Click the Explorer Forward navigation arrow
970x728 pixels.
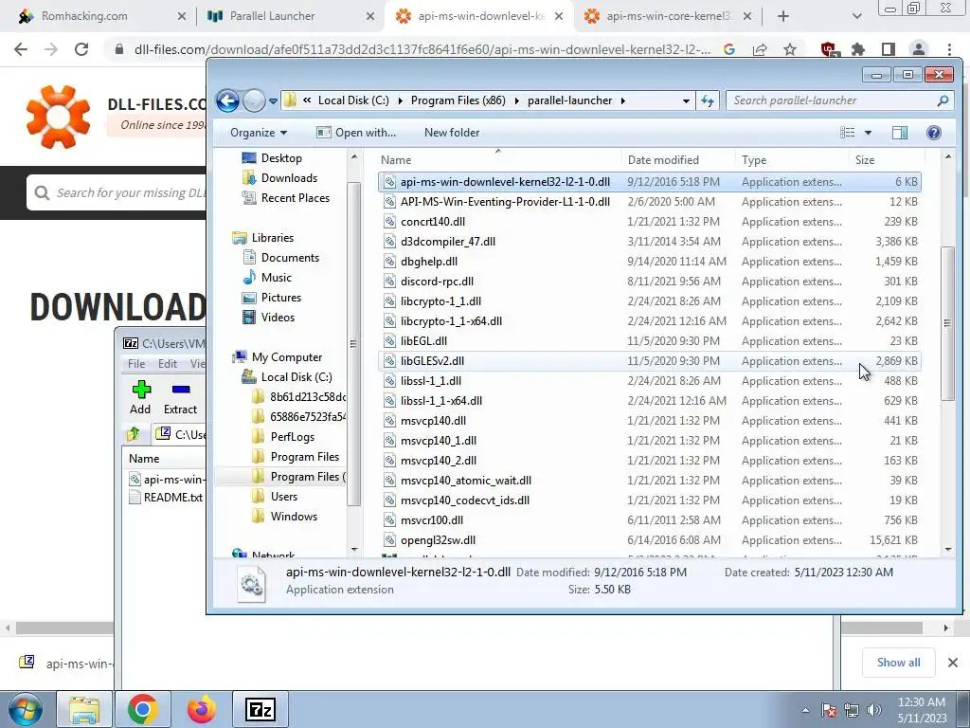pyautogui.click(x=254, y=100)
